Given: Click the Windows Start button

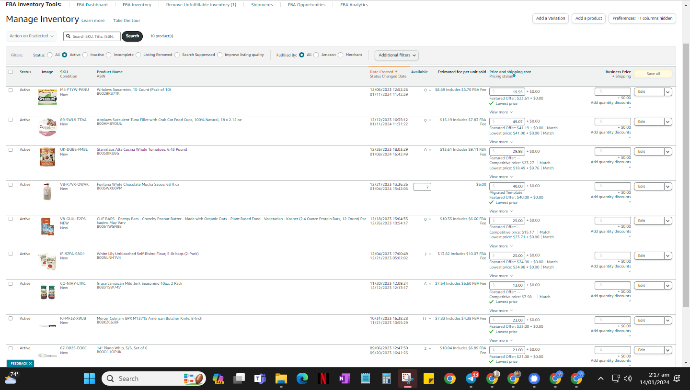Looking at the screenshot, I should 89,379.
